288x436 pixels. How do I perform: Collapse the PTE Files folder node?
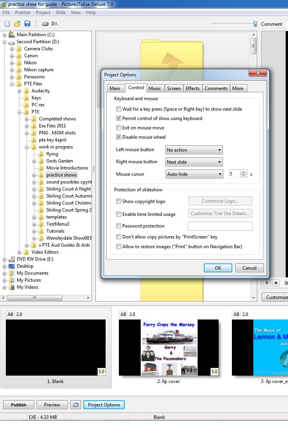[x=12, y=84]
